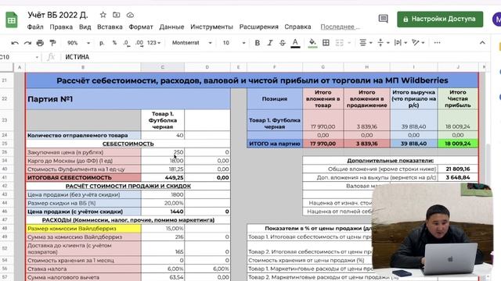The width and height of the screenshot is (501, 281).
Task: Open the zoom 90% dropdown
Action: (78, 43)
